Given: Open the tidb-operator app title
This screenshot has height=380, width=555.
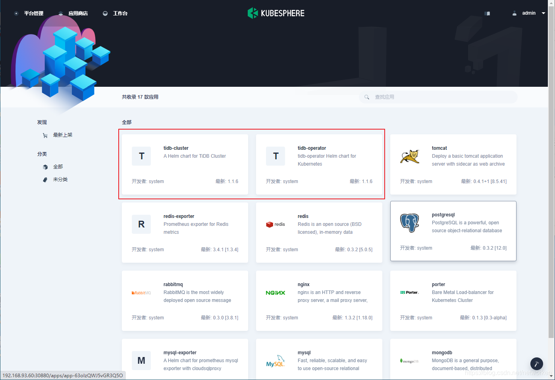Looking at the screenshot, I should [312, 148].
